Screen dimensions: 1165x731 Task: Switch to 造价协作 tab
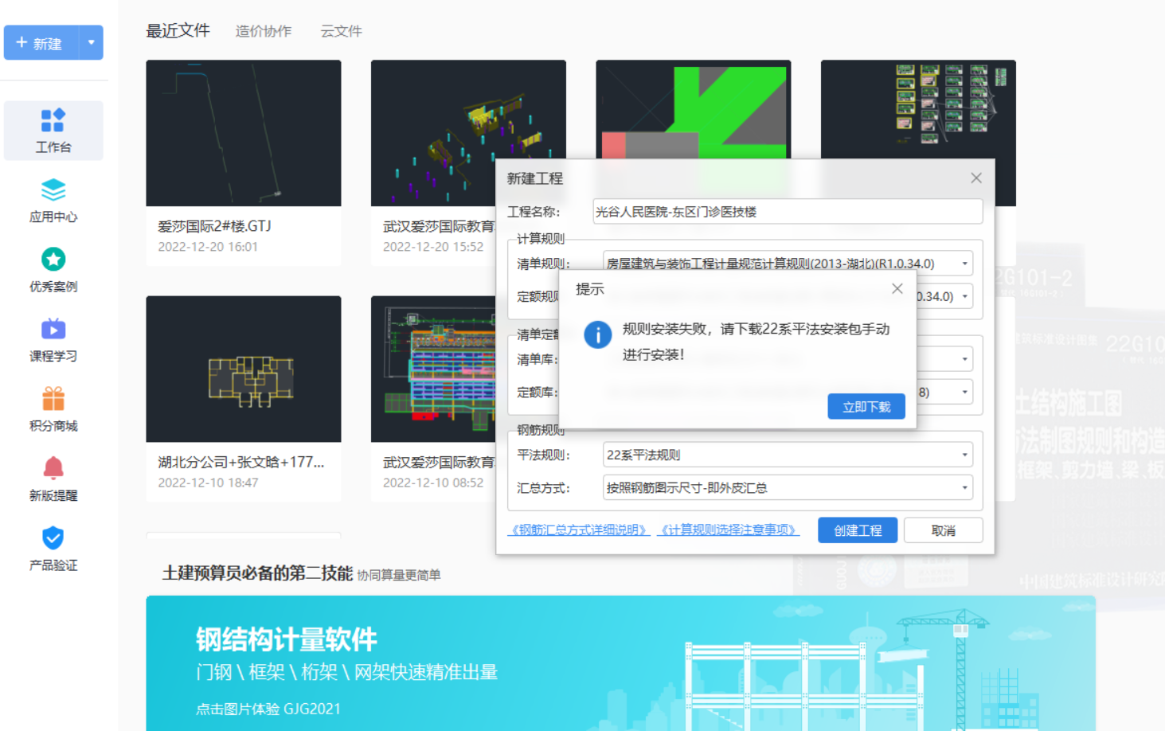point(264,31)
